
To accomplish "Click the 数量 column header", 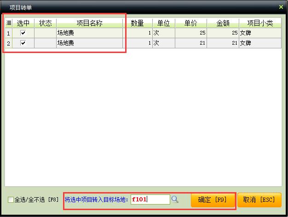I will click(x=138, y=23).
